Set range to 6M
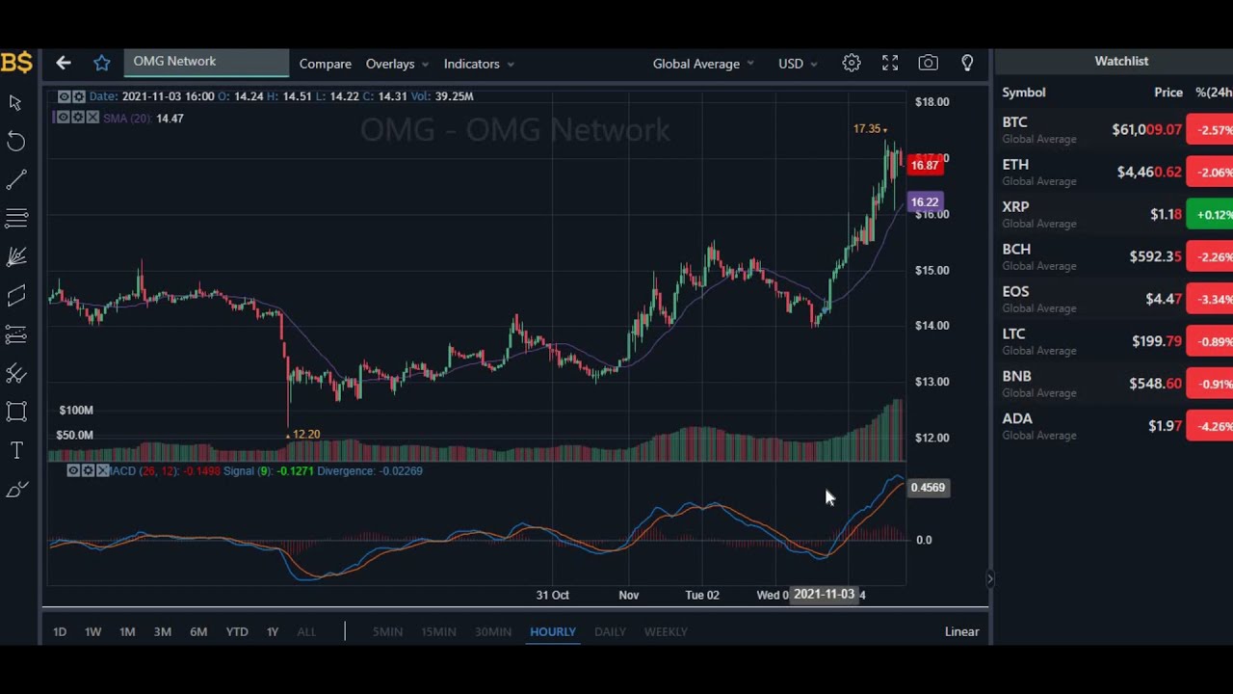 coord(198,631)
